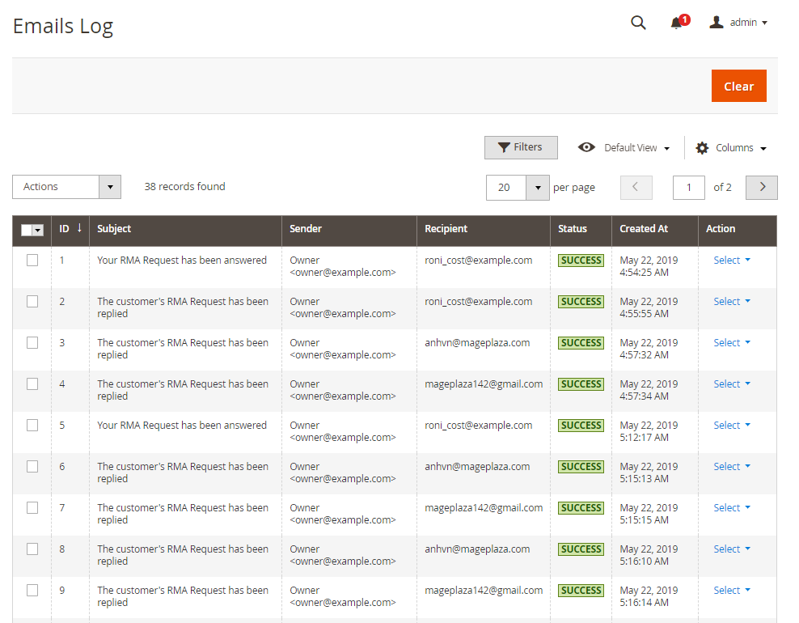Viewport: 799px width, 623px height.
Task: Open the select-all checkbox dropdown in header
Action: click(37, 231)
